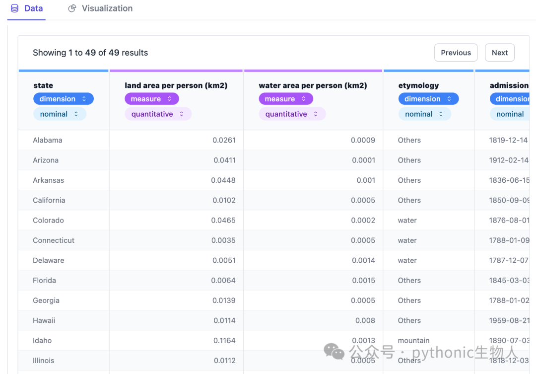This screenshot has width=536, height=374.
Task: Click the 'land area per person (km2)' header
Action: click(176, 85)
